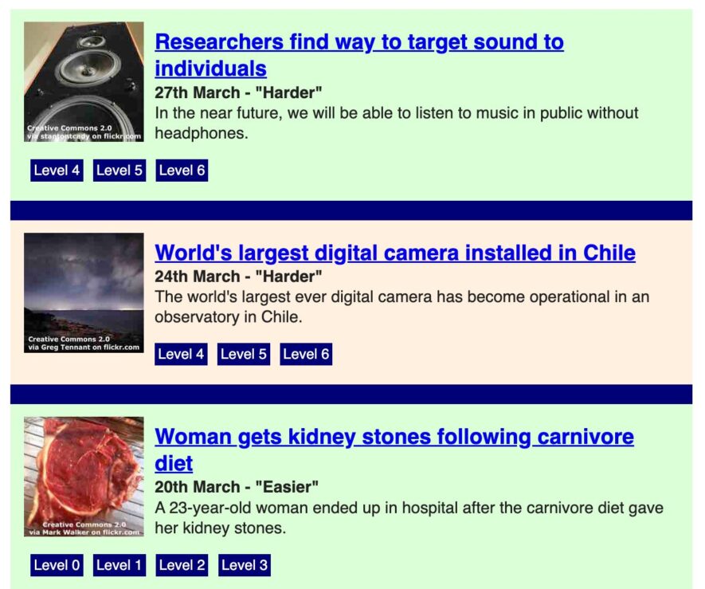Pick Level 3 for the carnivore diet article
705x589 pixels.
pos(245,565)
